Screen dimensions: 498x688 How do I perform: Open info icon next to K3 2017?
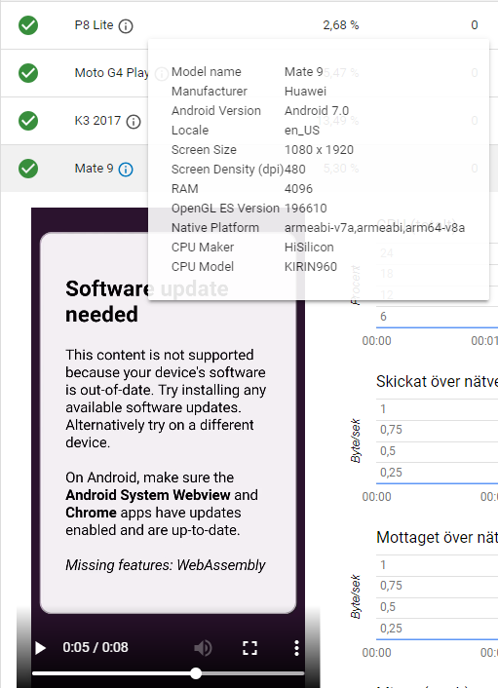(134, 122)
